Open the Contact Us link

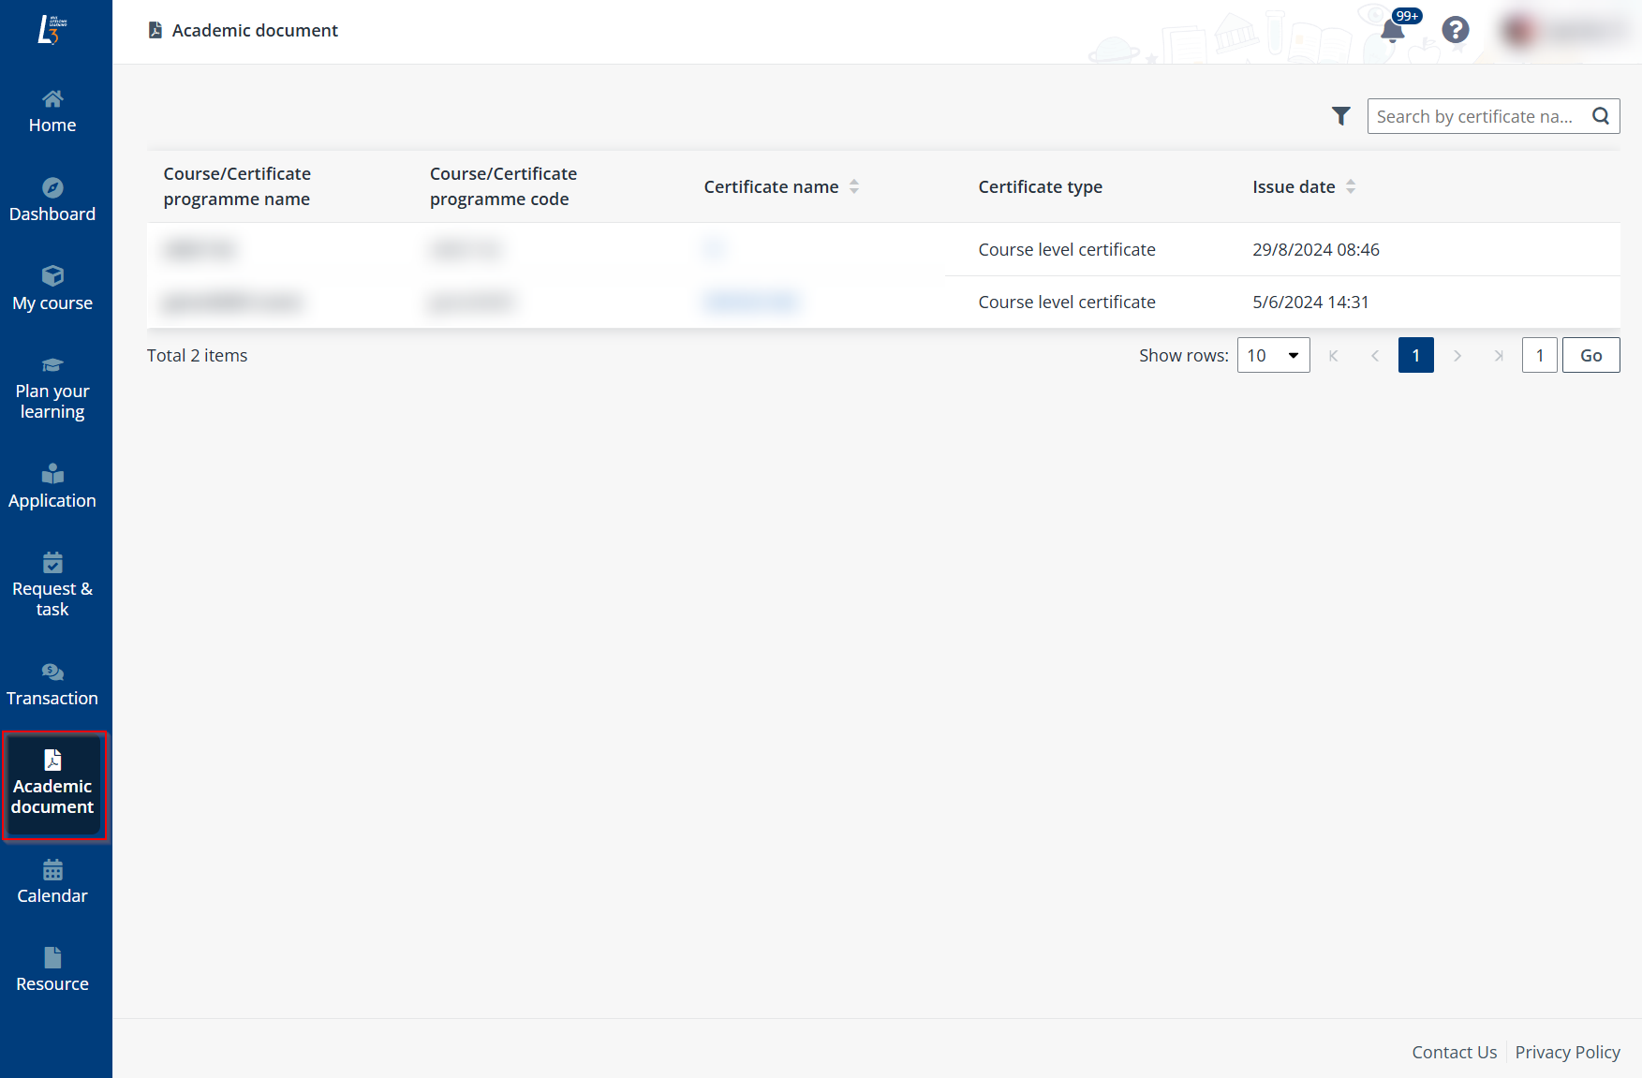pos(1454,1052)
